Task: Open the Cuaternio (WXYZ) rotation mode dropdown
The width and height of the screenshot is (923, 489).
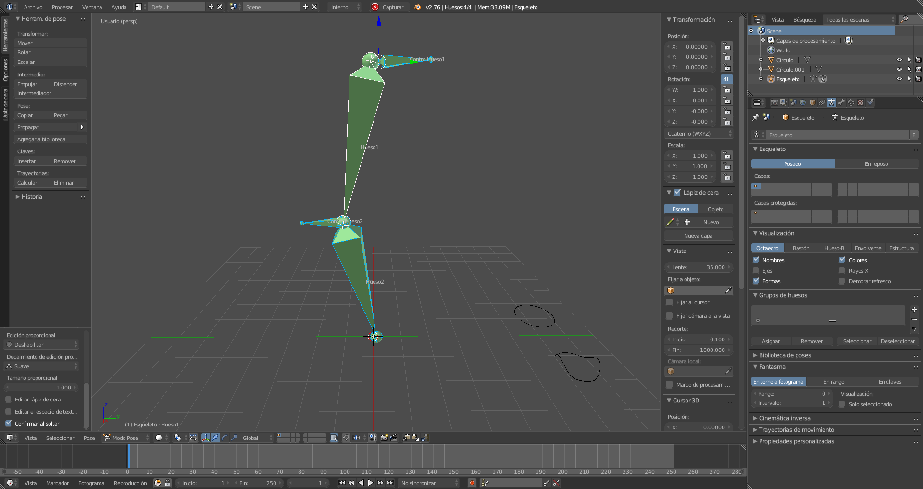Action: pos(699,134)
